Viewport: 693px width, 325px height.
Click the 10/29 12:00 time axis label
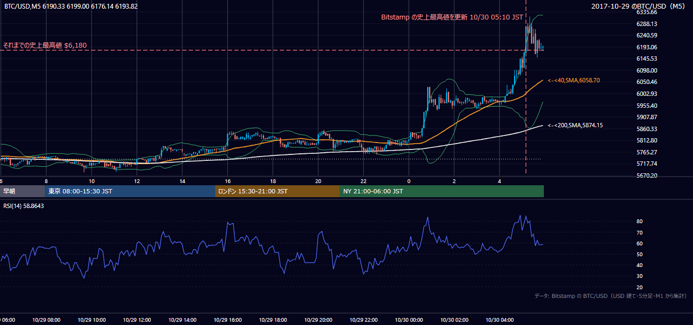(x=137, y=320)
